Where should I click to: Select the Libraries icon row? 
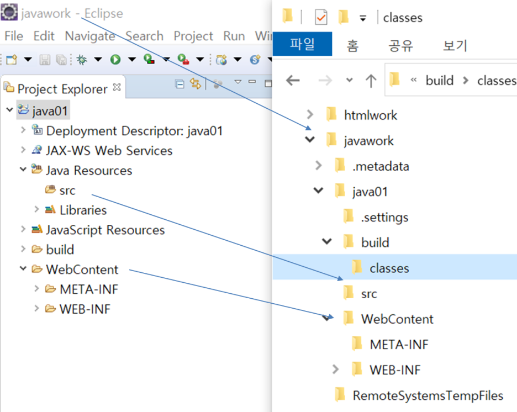[x=50, y=210]
